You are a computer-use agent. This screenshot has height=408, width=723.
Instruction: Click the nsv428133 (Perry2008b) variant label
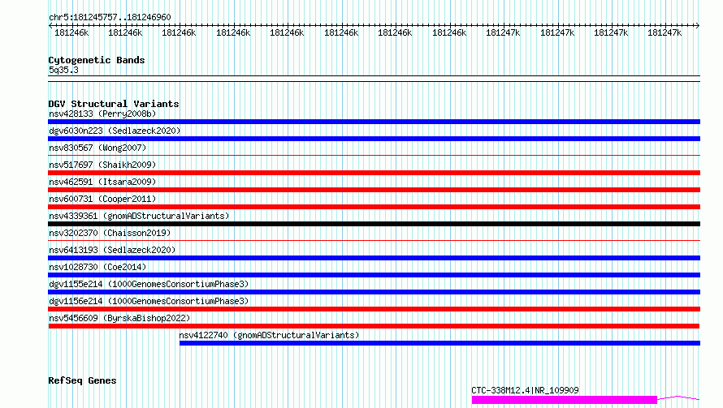tap(102, 114)
